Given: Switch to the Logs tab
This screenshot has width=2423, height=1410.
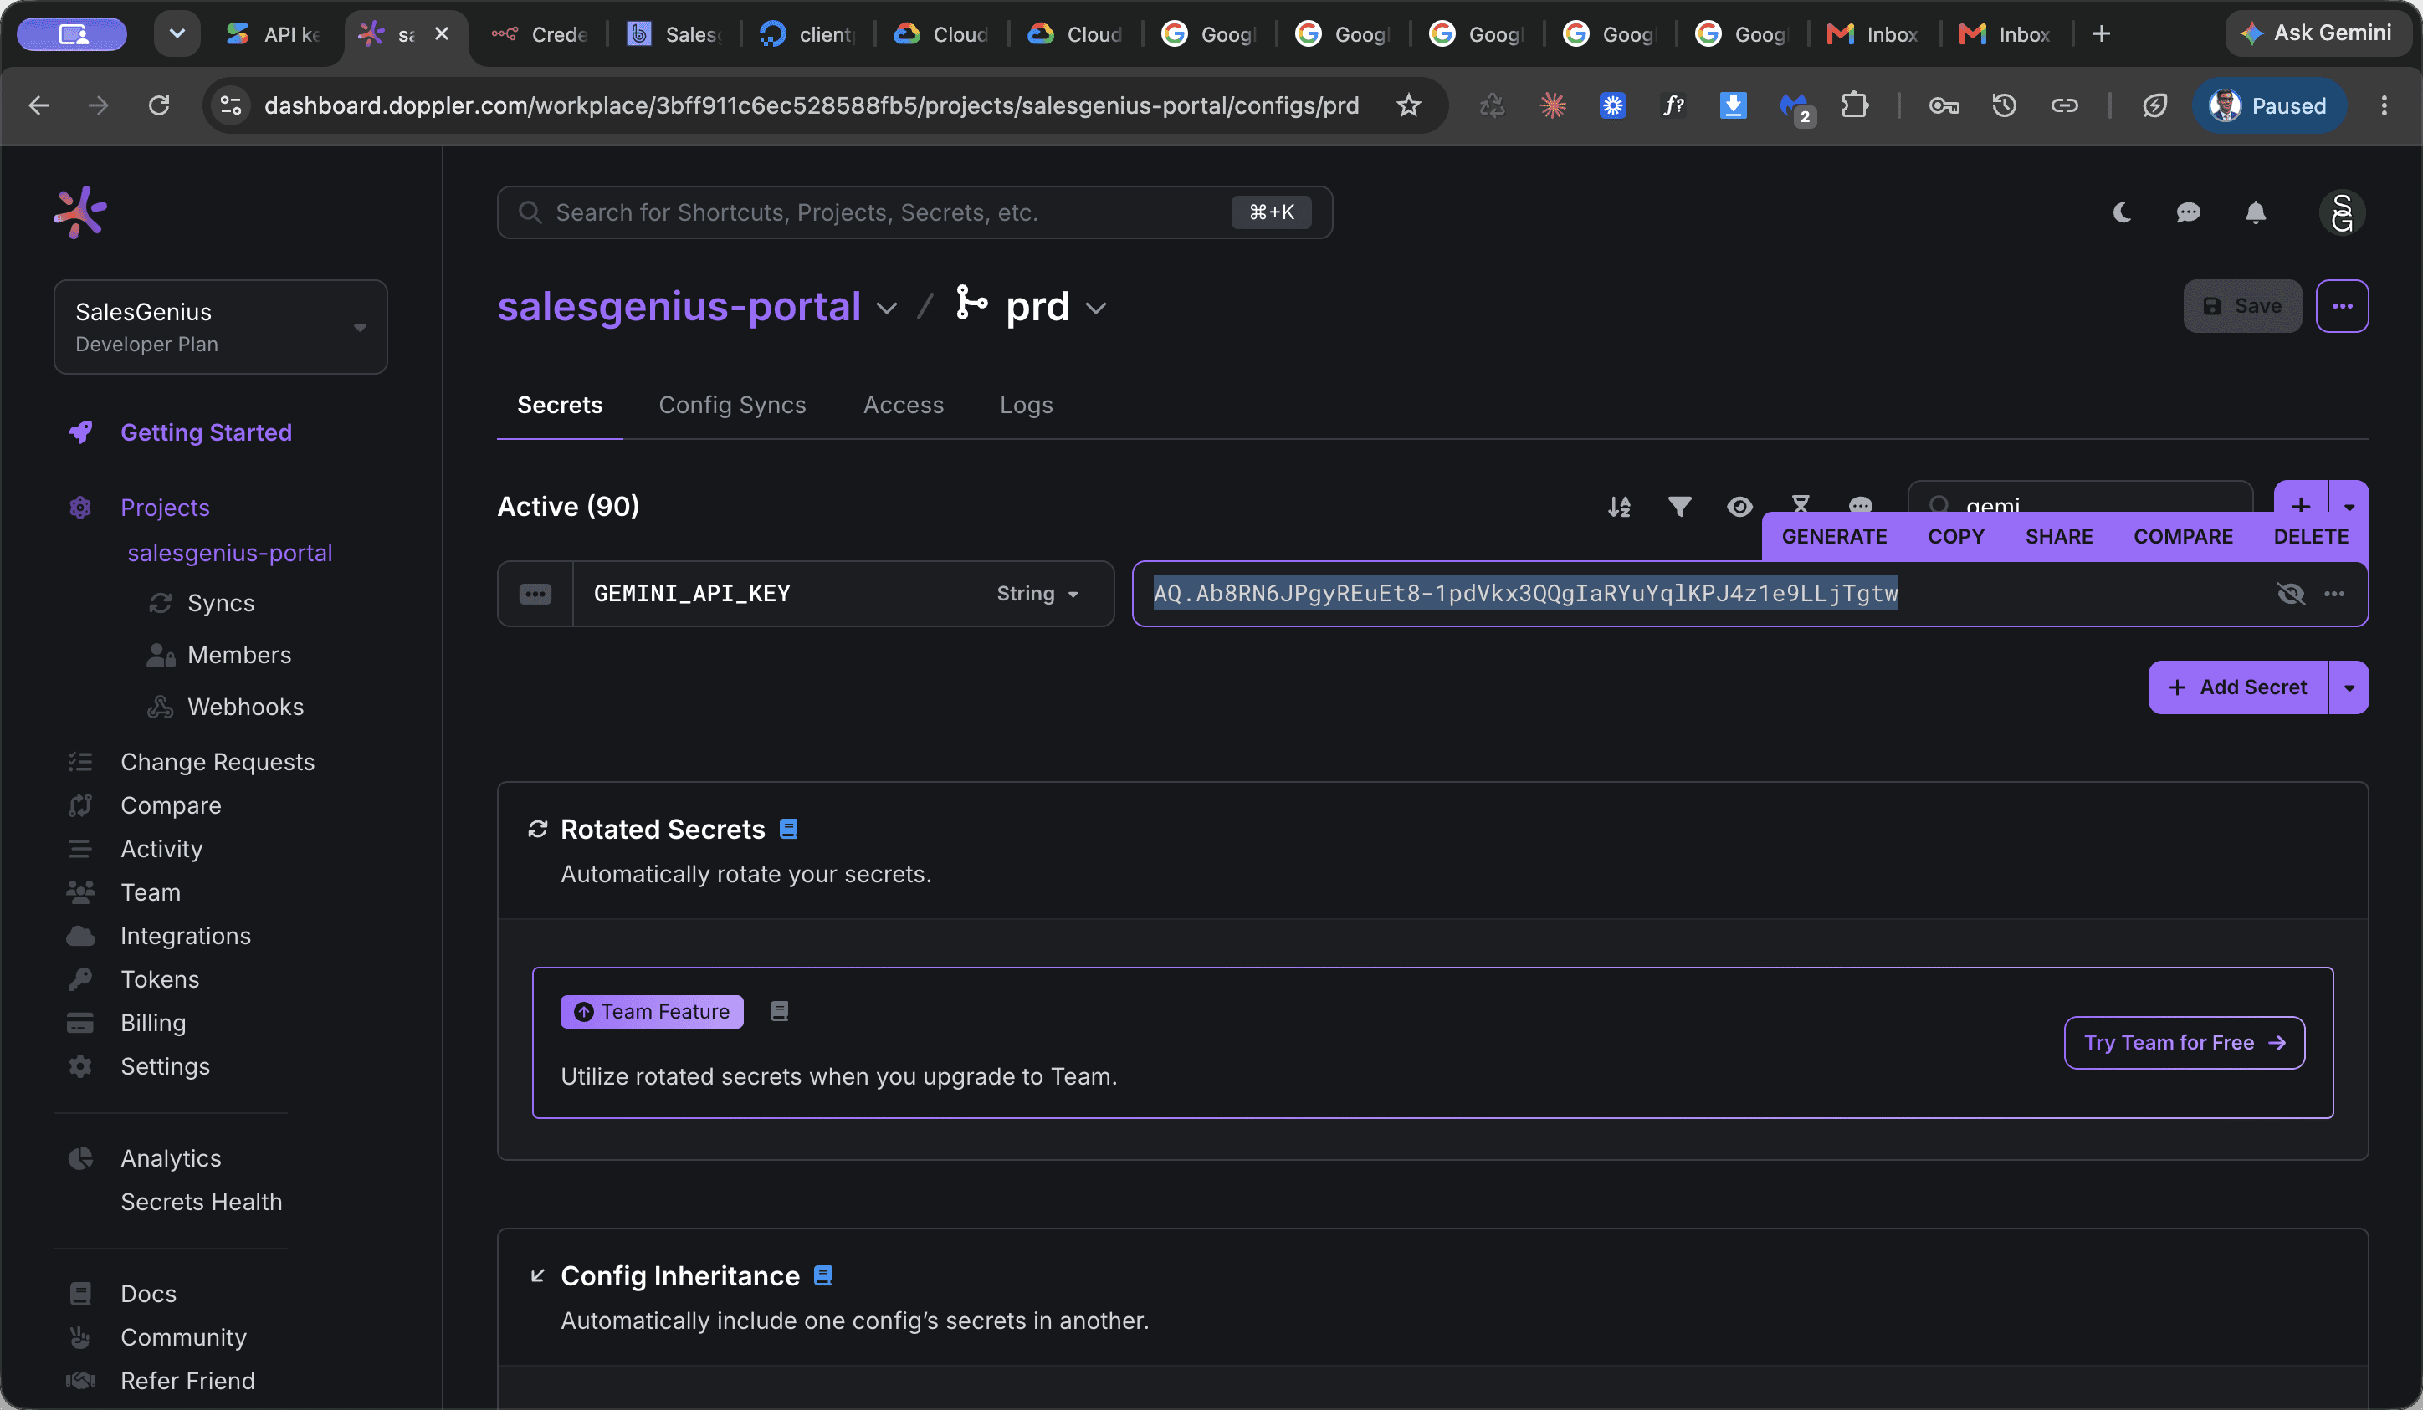Looking at the screenshot, I should point(1026,405).
